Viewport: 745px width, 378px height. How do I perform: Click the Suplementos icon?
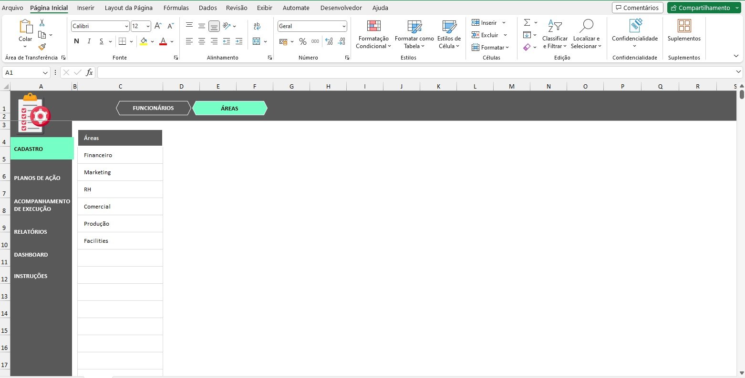pos(684,31)
